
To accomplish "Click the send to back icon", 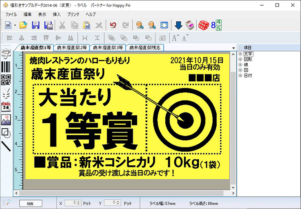I will pyautogui.click(x=124, y=38).
